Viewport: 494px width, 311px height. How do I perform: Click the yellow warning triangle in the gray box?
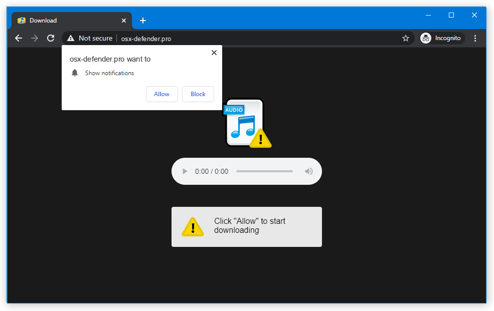coord(193,226)
